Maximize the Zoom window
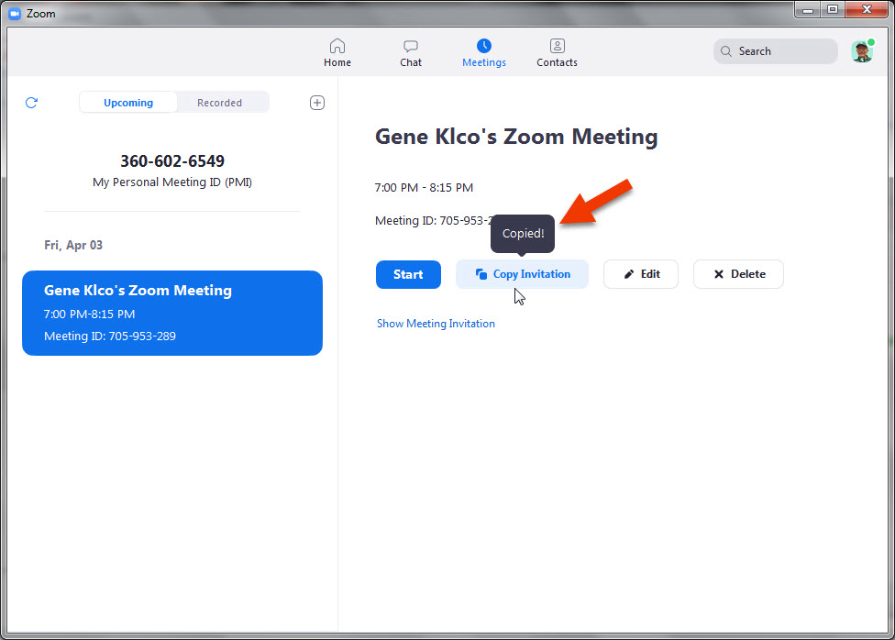The width and height of the screenshot is (895, 640). [x=833, y=10]
